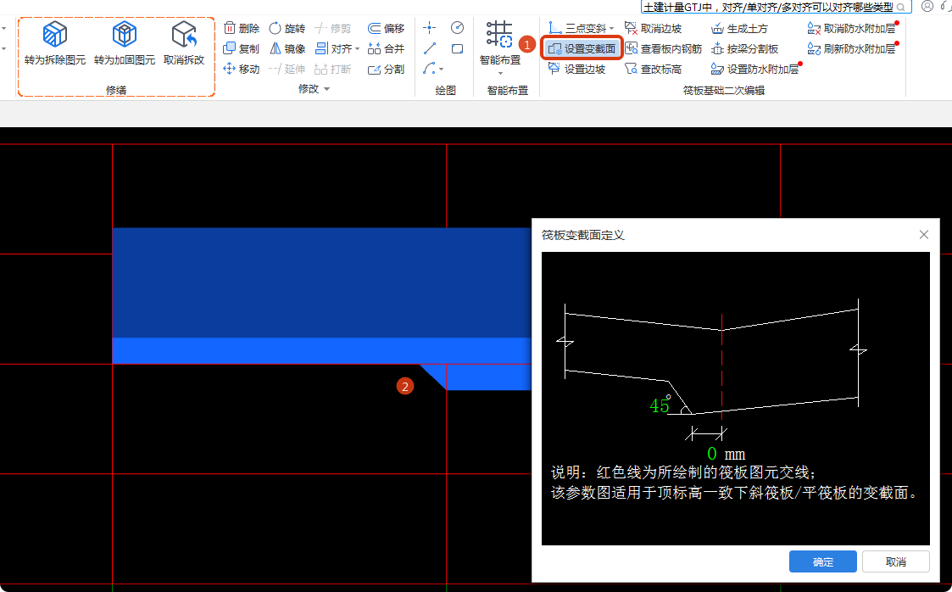Expand the 修改 group dropdown

(x=326, y=89)
